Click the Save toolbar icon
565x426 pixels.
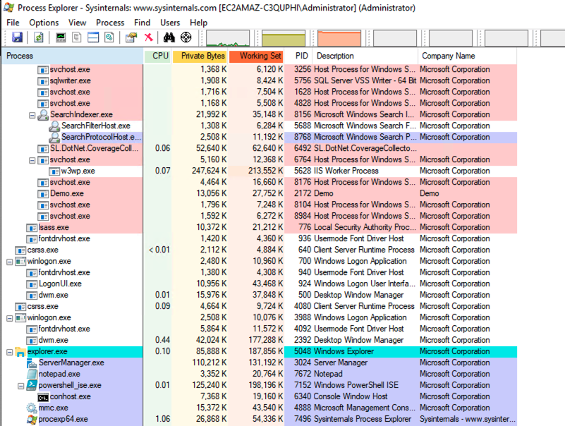coord(17,37)
